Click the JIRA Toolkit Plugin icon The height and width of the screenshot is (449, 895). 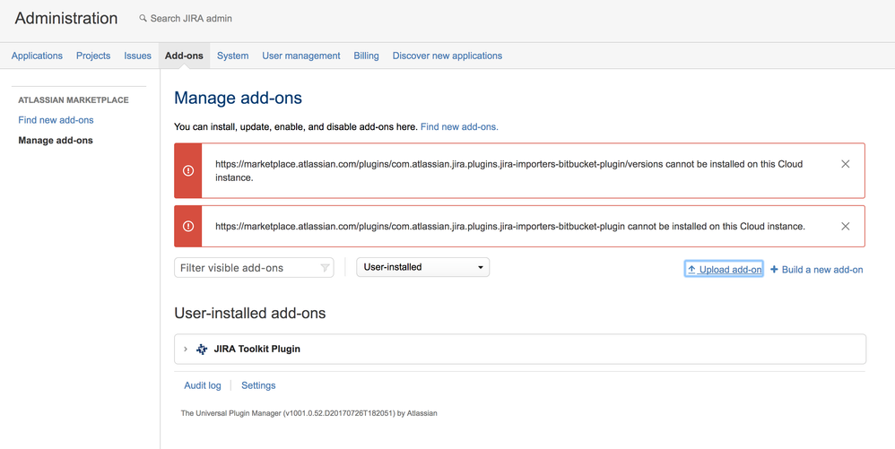[202, 350]
